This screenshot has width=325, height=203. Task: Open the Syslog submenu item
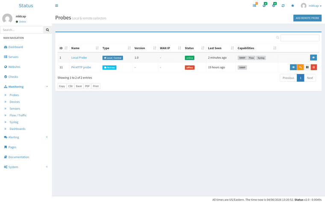click(x=14, y=122)
